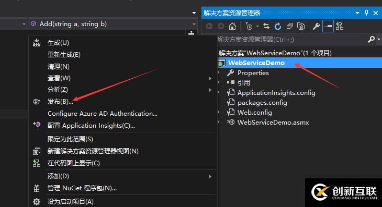Expand the ApplicationInsights.config node
Image resolution: width=382 pixels, height=207 pixels.
pos(219,92)
